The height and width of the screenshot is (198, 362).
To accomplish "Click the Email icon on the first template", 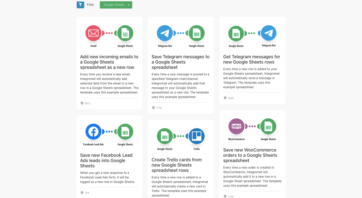I will point(94,33).
